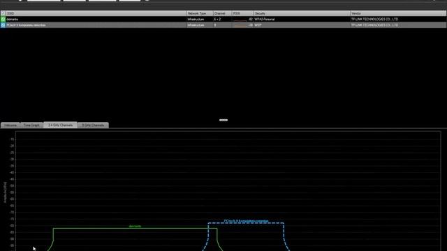The height and width of the screenshot is (251, 447).
Task: Switch to the 5 GHz Channels tab
Action: click(x=93, y=125)
